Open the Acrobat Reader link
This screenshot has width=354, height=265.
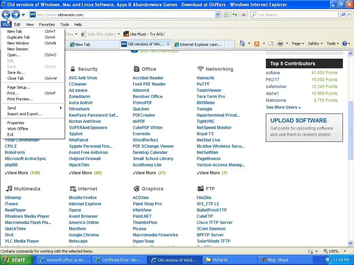[148, 78]
